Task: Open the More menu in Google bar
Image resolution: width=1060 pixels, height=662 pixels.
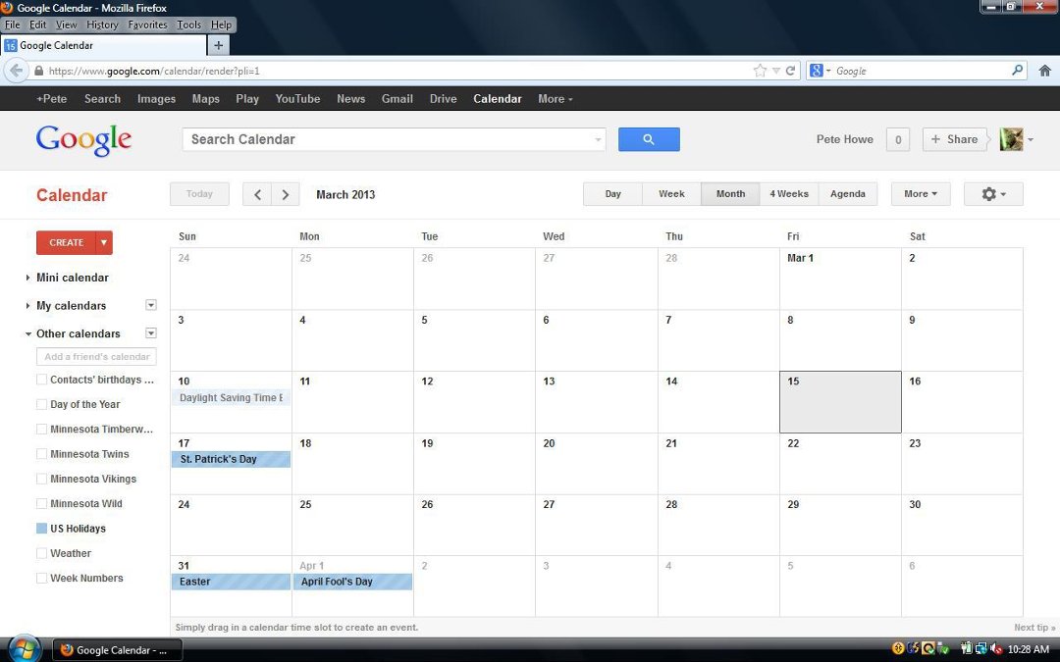Action: (555, 99)
